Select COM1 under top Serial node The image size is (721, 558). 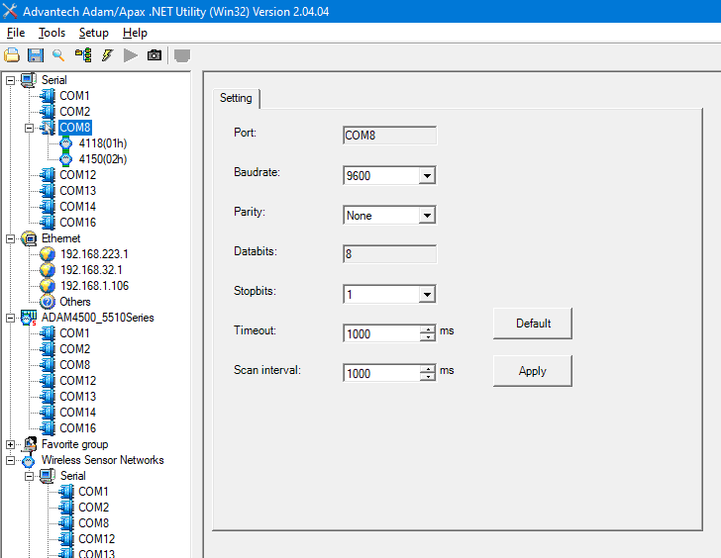point(74,96)
